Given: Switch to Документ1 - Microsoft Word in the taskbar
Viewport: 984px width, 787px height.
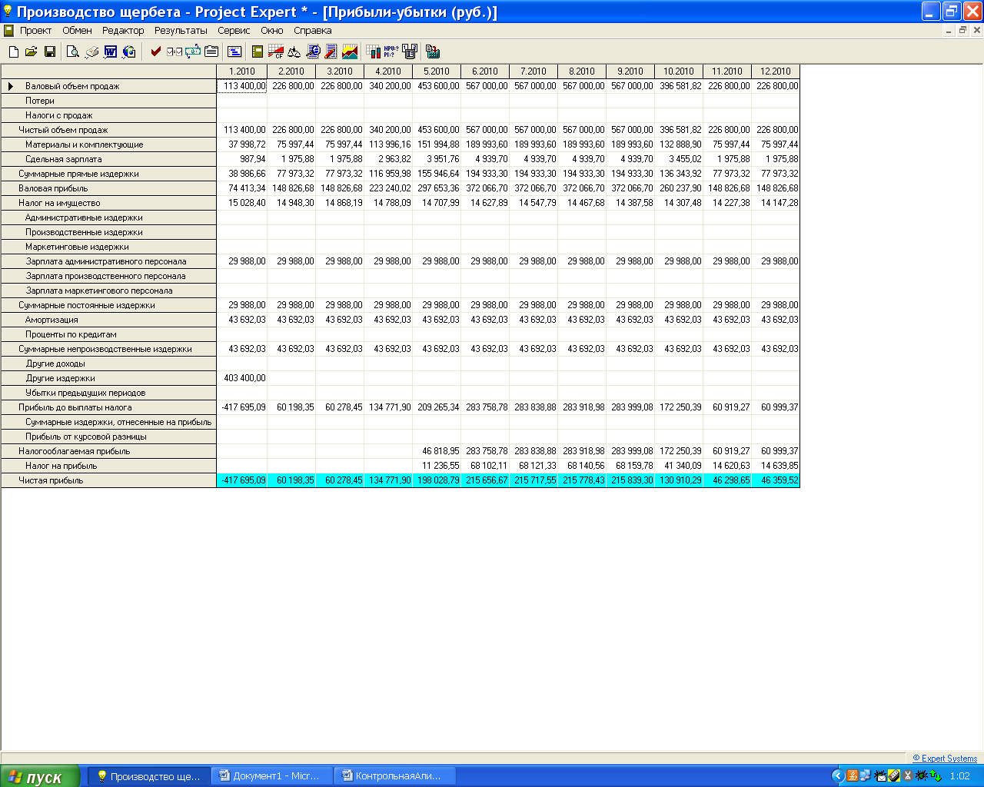Looking at the screenshot, I should tap(273, 776).
